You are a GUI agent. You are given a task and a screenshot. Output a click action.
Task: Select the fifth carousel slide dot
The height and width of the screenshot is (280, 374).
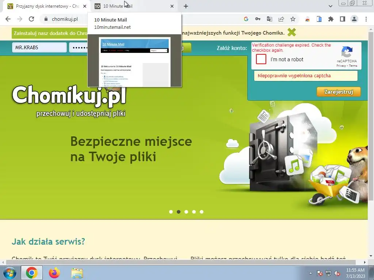click(202, 212)
